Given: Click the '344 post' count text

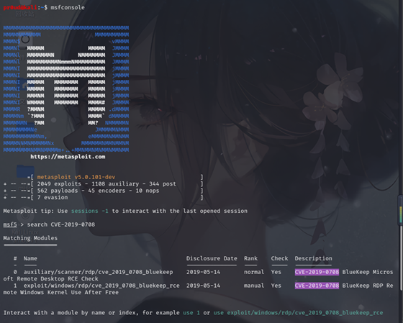Looking at the screenshot, I should click(163, 184).
